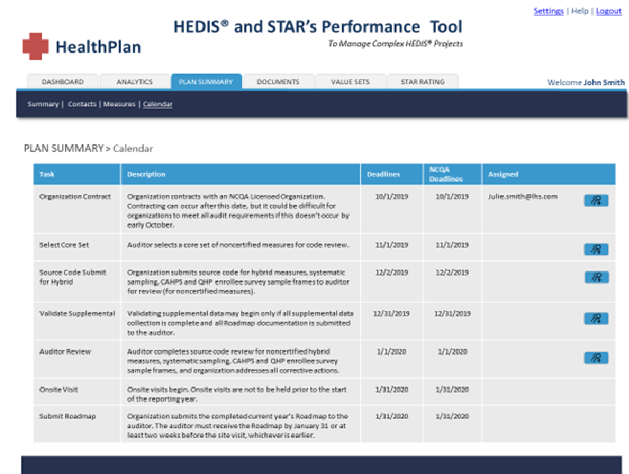The height and width of the screenshot is (474, 629).
Task: Click the Deadlines column header
Action: tap(384, 175)
